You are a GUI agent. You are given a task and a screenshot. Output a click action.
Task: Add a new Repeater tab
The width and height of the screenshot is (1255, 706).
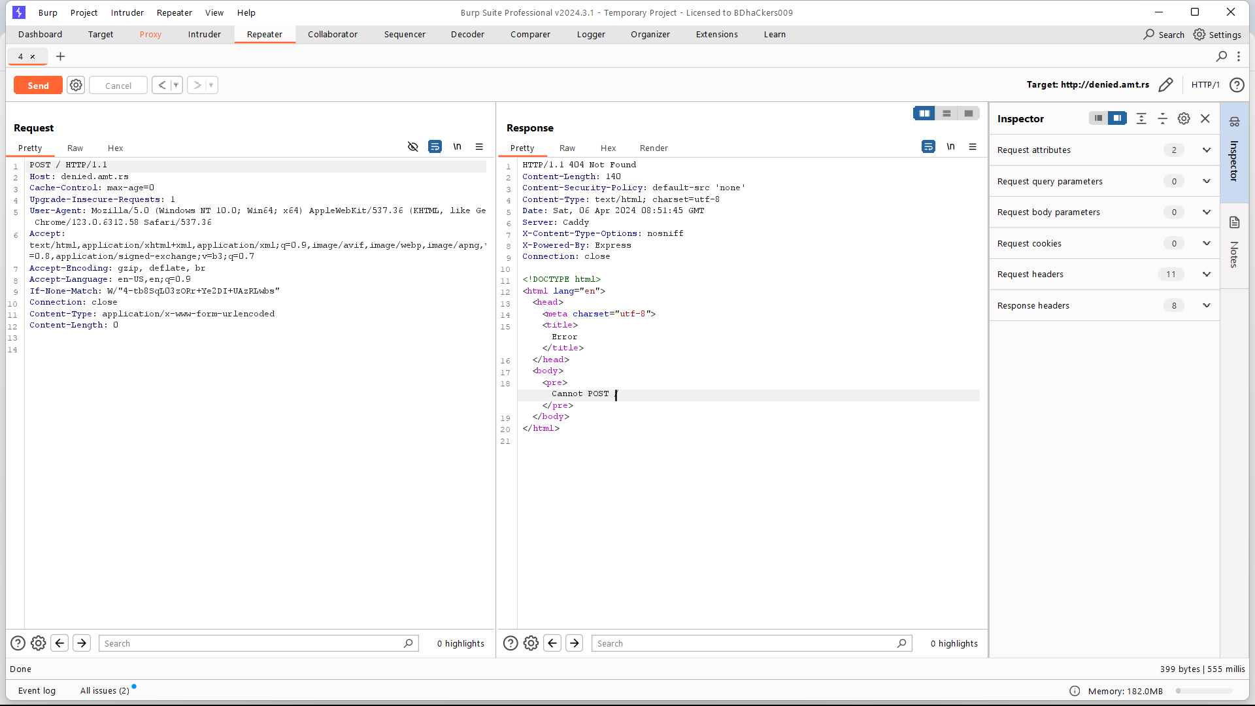60,56
